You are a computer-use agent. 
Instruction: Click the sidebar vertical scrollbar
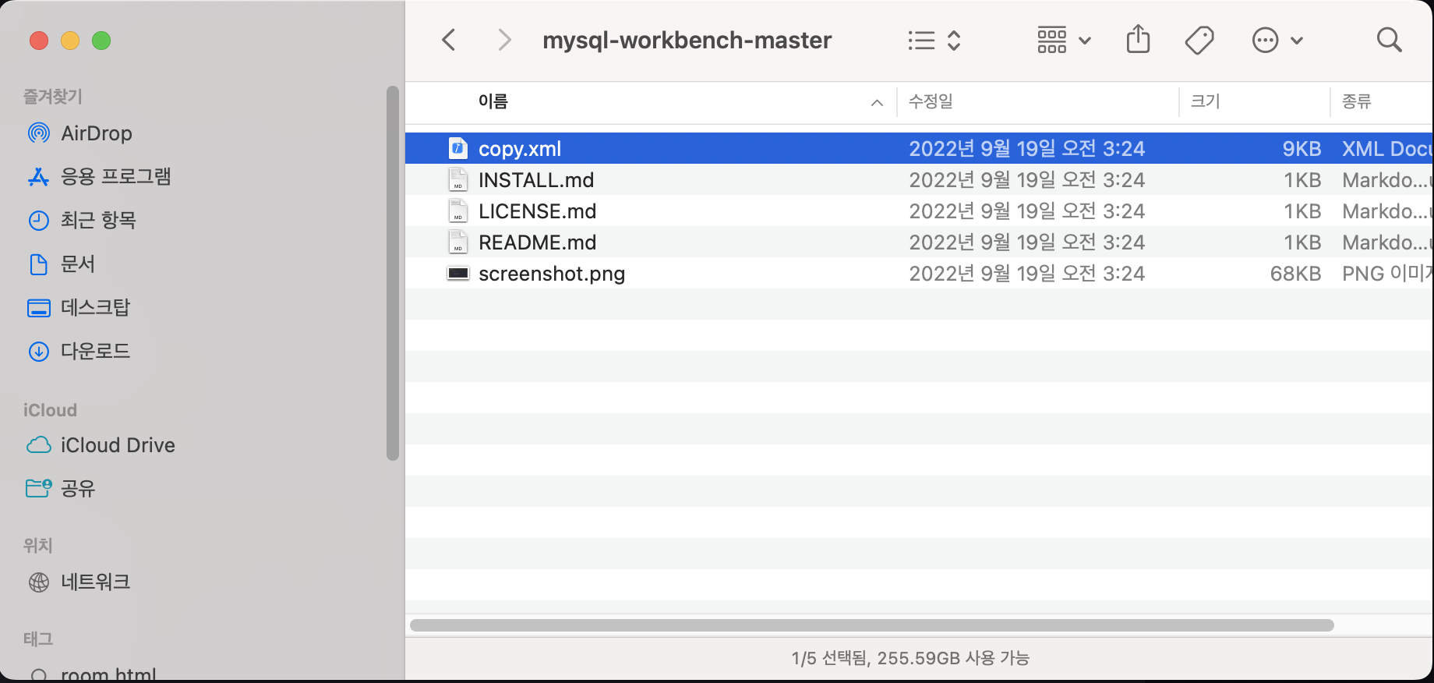(393, 273)
